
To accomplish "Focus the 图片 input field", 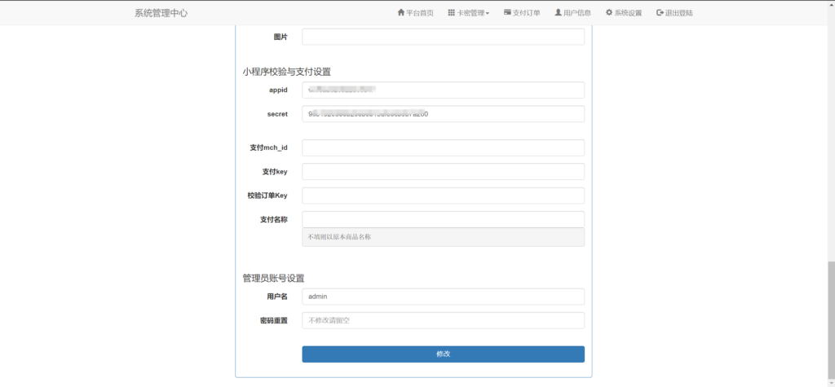I will [x=443, y=37].
